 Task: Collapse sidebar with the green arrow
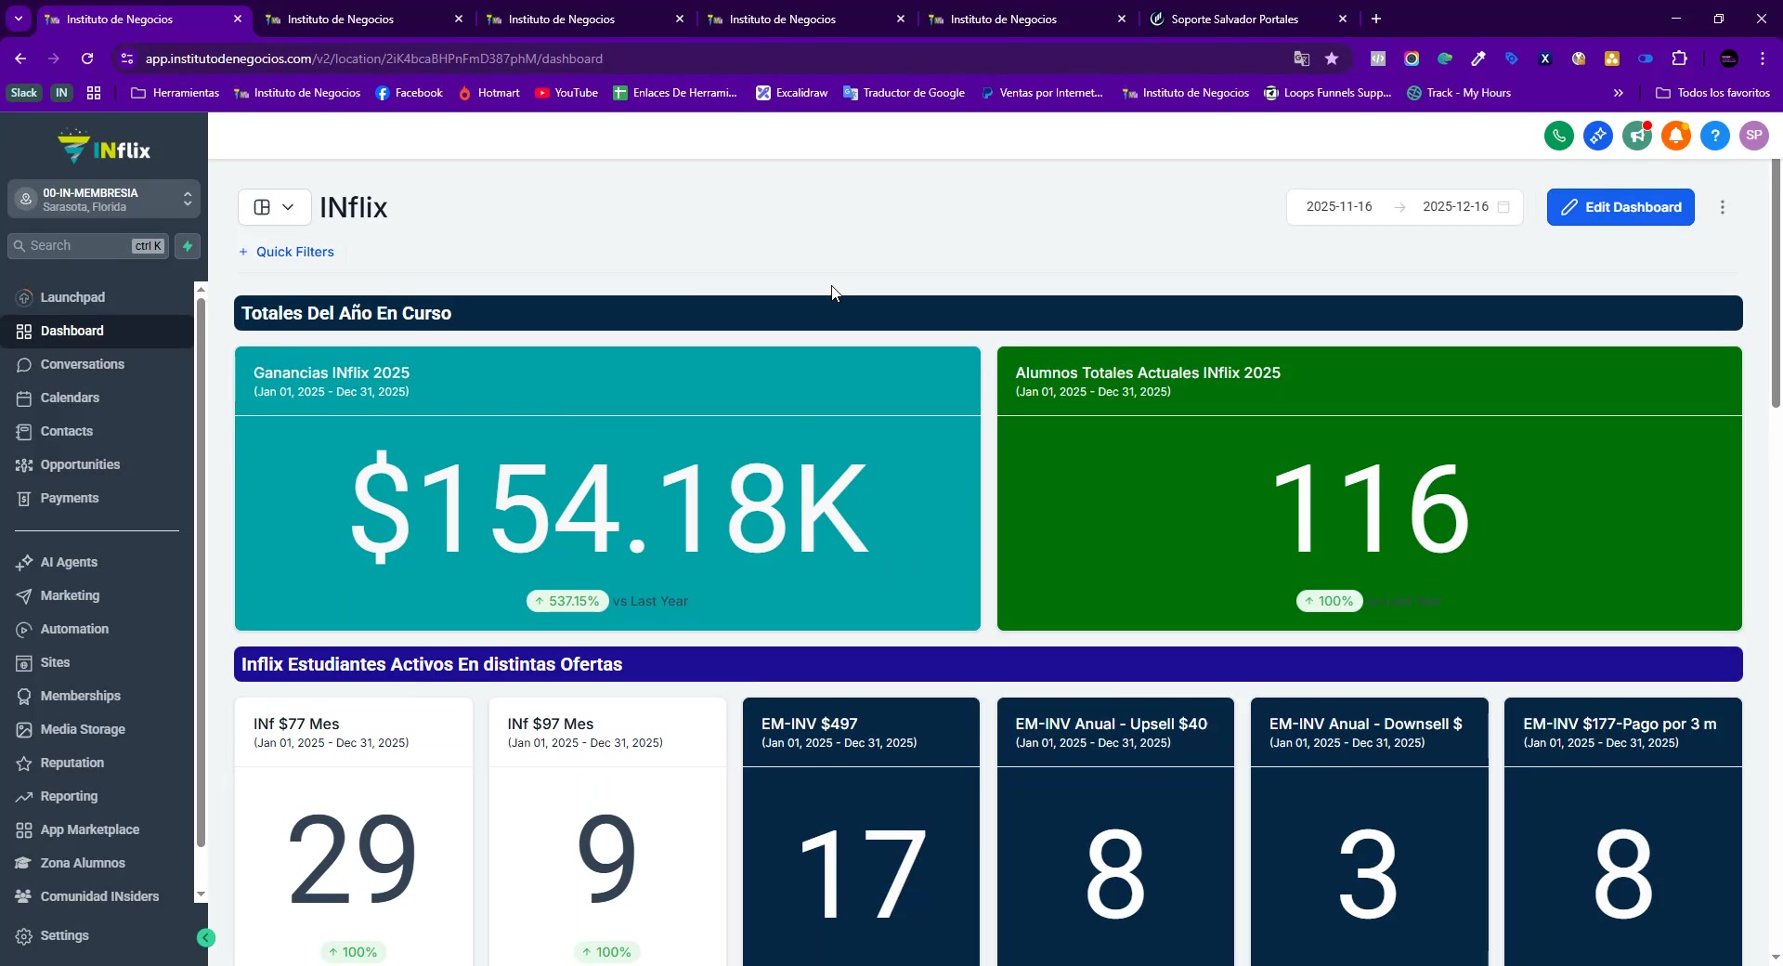(x=206, y=938)
